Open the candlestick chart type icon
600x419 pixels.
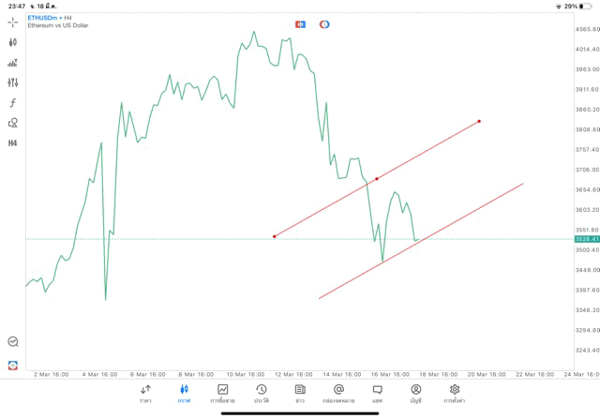(13, 42)
